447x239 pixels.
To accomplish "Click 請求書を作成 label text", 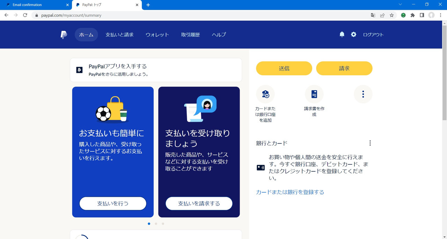I will (x=314, y=112).
